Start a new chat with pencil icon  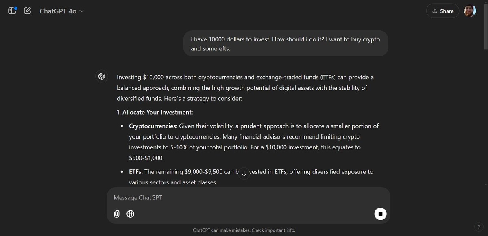point(28,11)
